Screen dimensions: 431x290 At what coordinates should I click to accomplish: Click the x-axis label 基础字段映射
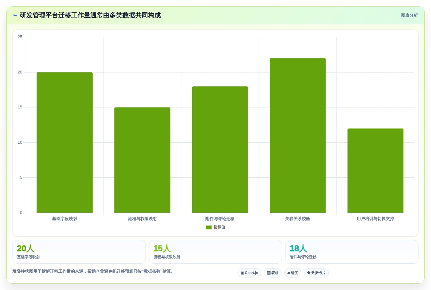pyautogui.click(x=65, y=219)
